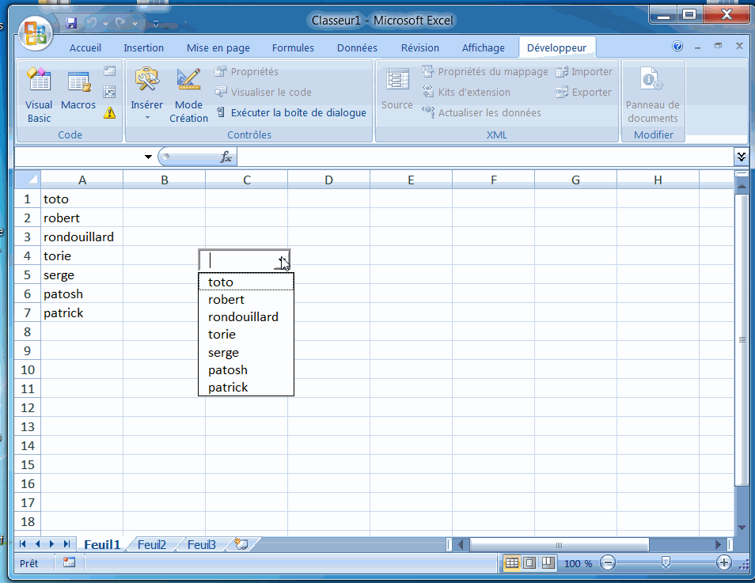Screen dimensions: 755x583
Task: Click inside the combo box text field
Action: (238, 260)
